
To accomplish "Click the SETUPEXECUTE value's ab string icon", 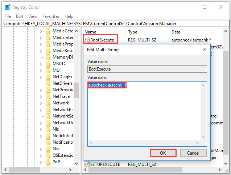I will 86,164.
